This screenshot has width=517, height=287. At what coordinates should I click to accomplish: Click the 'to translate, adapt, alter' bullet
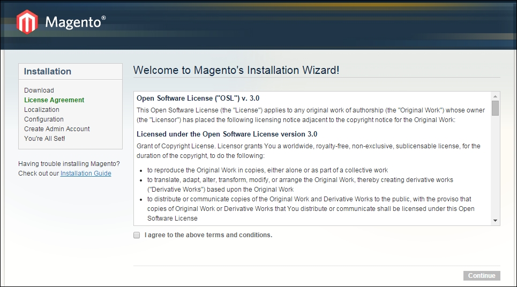300,185
